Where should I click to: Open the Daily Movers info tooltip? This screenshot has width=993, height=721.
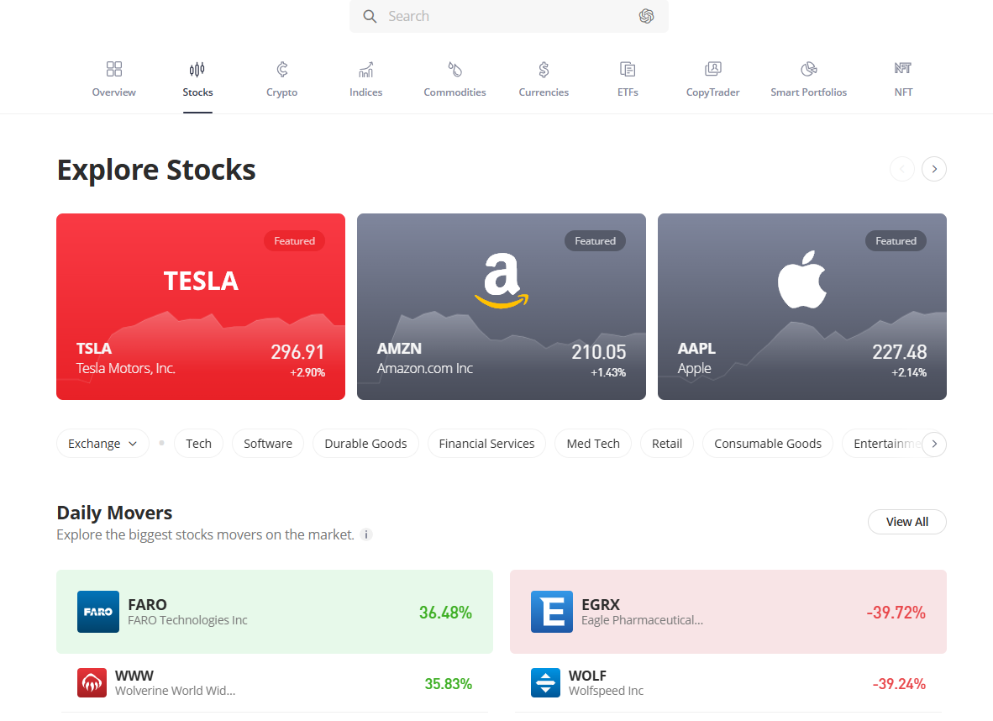(365, 534)
